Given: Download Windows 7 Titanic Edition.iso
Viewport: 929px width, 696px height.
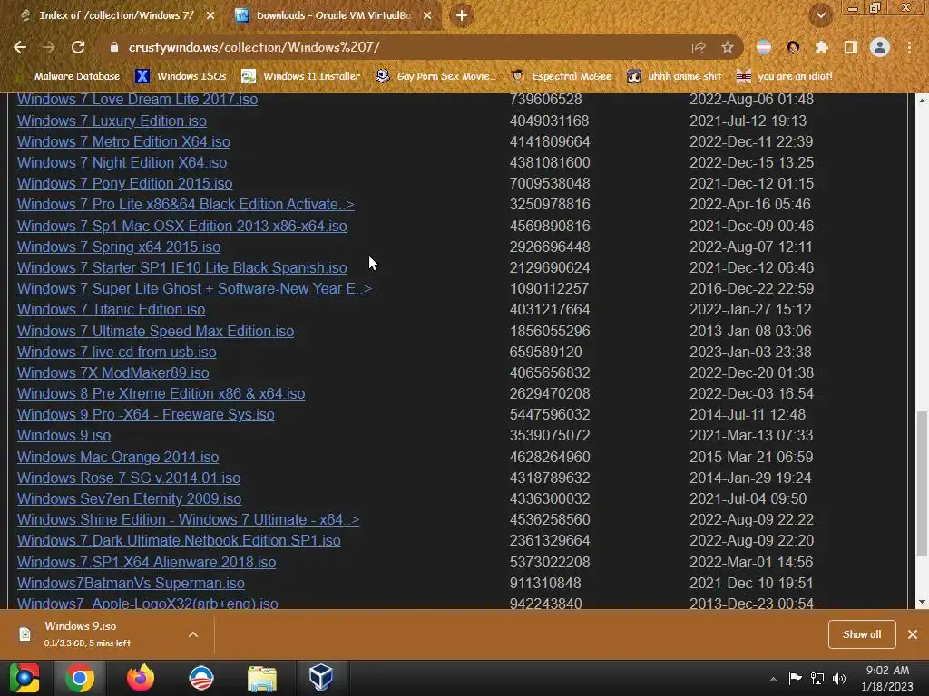Looking at the screenshot, I should click(x=111, y=310).
